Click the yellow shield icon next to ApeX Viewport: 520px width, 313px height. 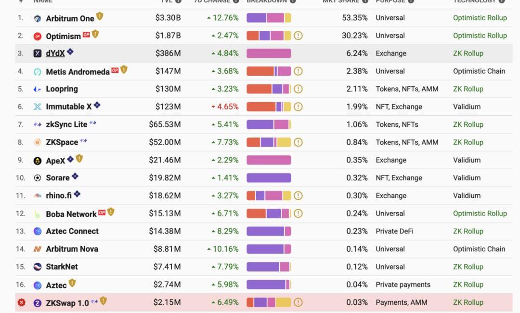click(79, 159)
